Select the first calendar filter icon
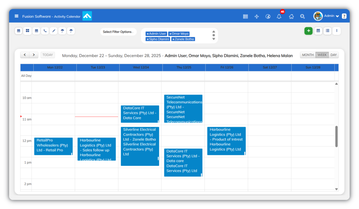The width and height of the screenshot is (359, 209). [19, 31]
